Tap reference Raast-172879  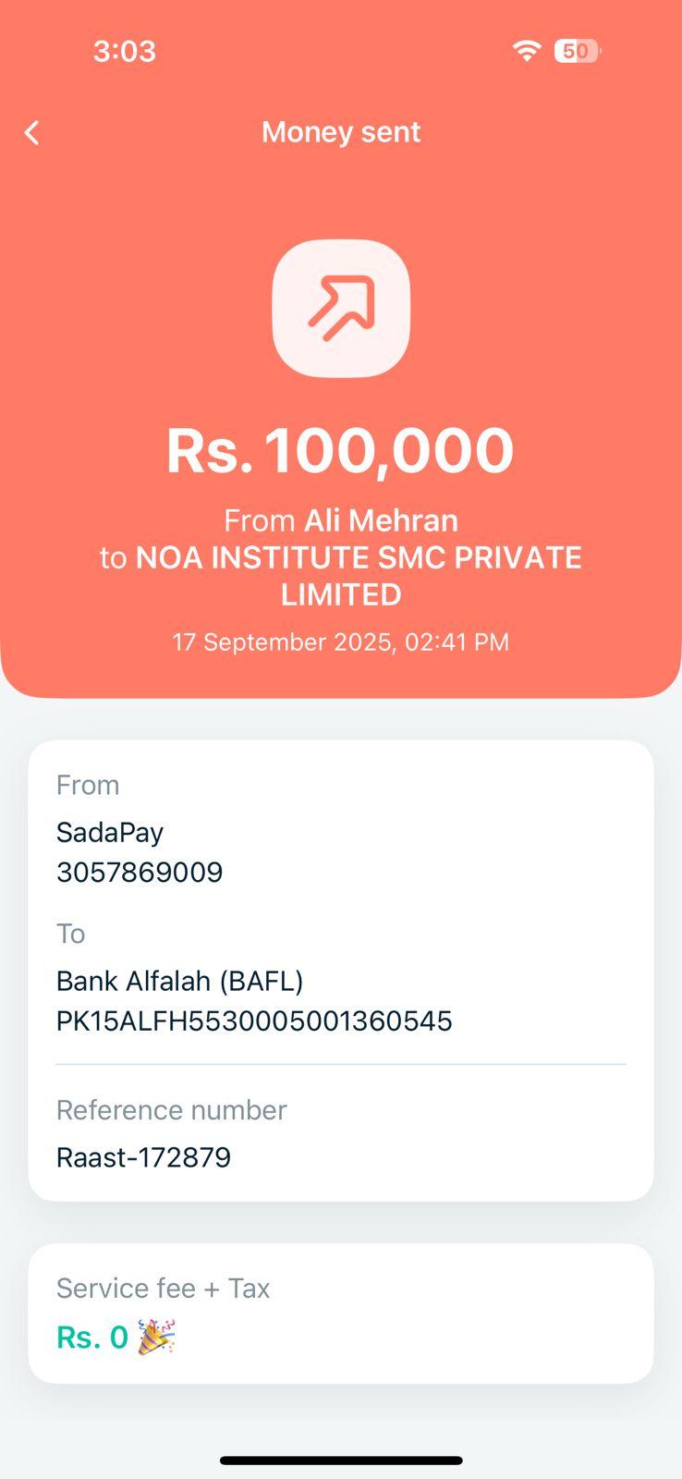click(143, 1157)
